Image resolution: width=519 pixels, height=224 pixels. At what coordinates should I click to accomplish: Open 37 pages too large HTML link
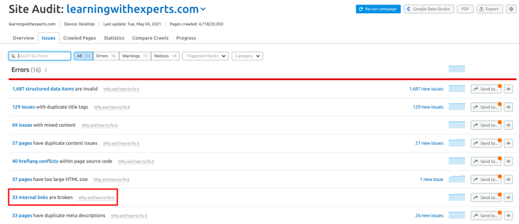[22, 179]
